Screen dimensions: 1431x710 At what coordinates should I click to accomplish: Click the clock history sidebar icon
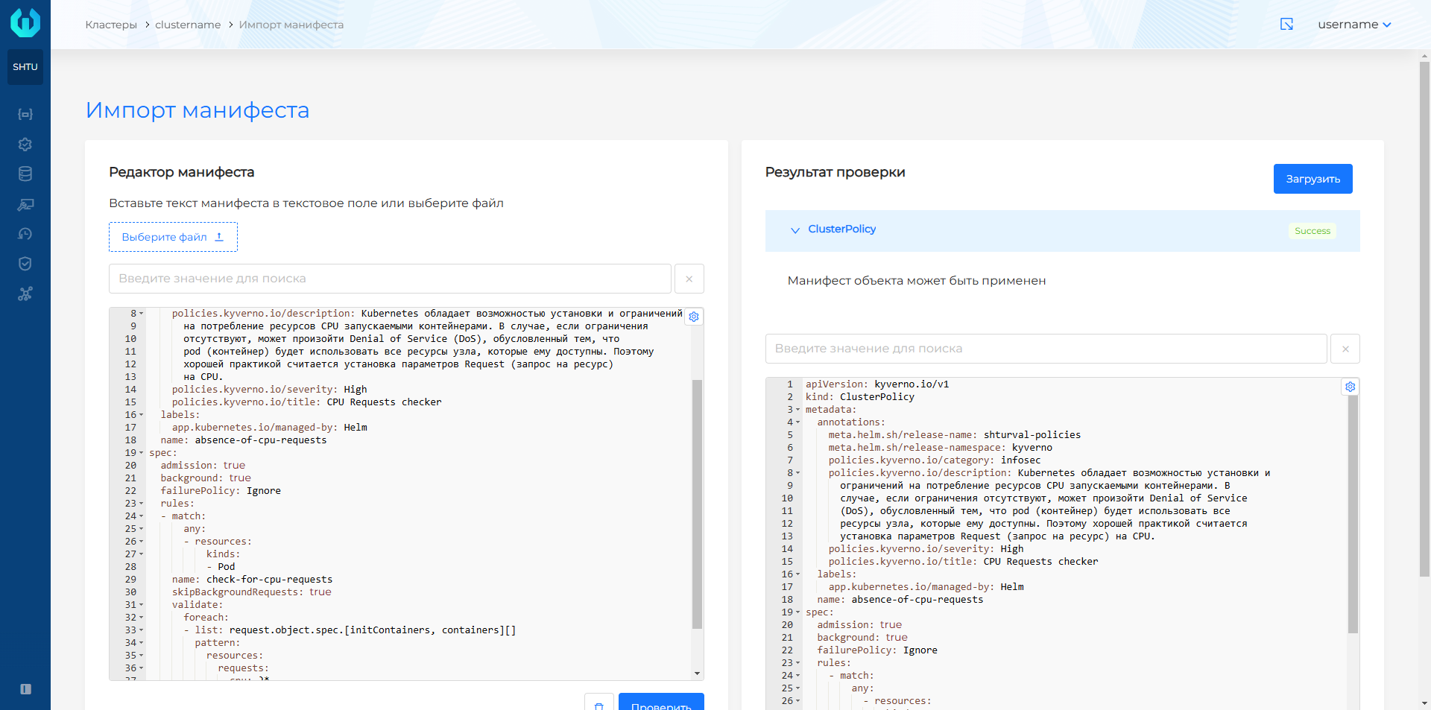25,234
